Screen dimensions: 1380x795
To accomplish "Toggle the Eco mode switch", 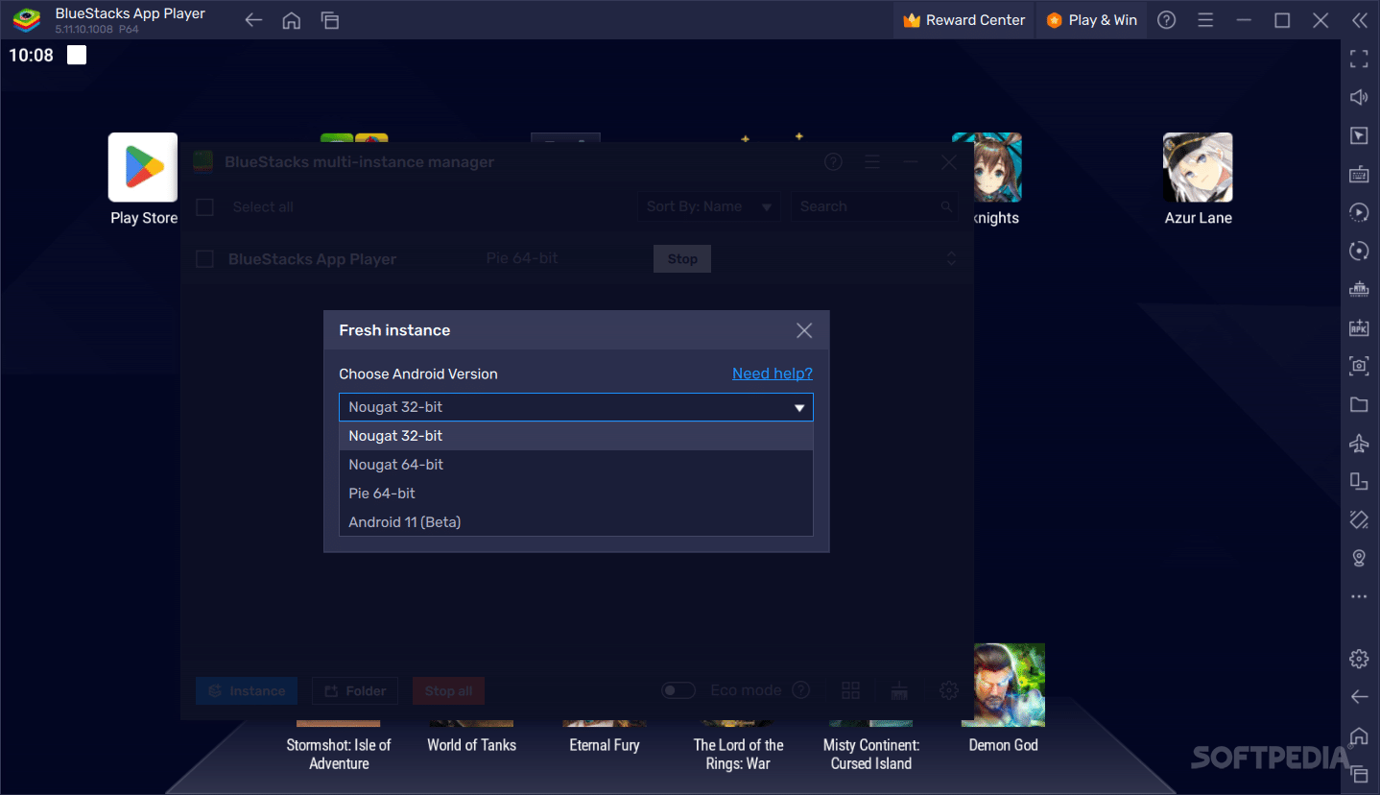I will (x=678, y=690).
